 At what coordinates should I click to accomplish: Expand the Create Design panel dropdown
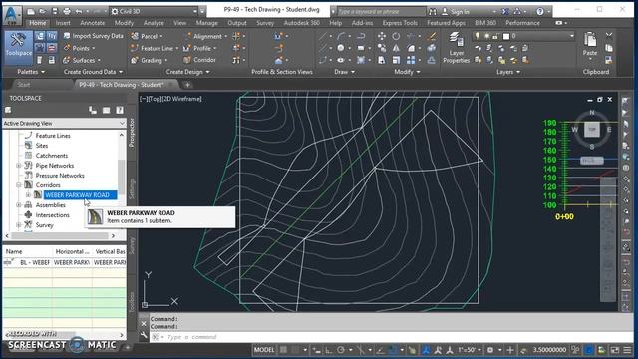click(x=187, y=72)
